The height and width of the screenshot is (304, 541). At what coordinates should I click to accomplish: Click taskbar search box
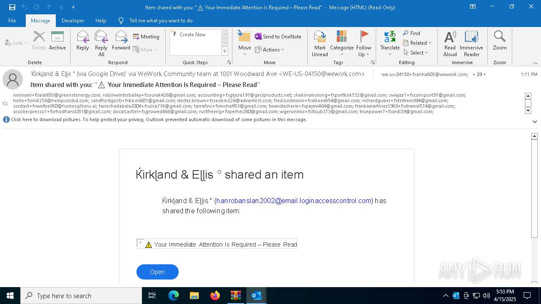pyautogui.click(x=81, y=296)
